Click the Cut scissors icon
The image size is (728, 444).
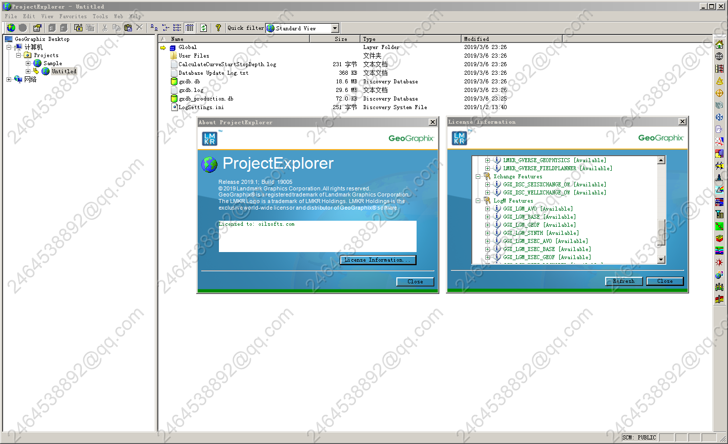click(x=105, y=28)
